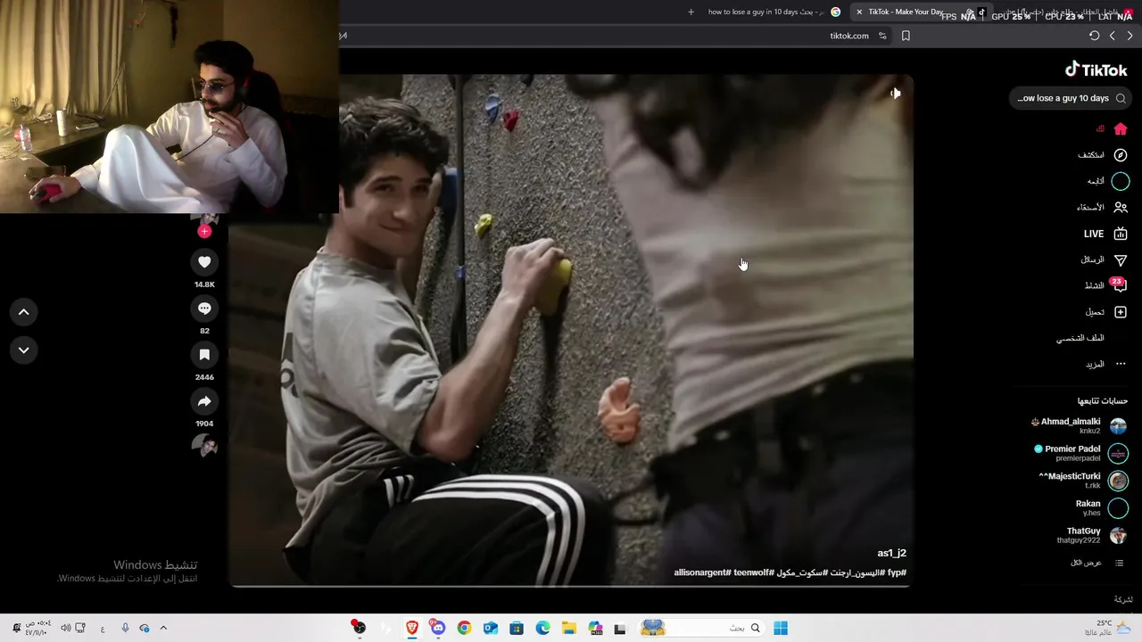Click the Friends label in sidebar

1090,207
